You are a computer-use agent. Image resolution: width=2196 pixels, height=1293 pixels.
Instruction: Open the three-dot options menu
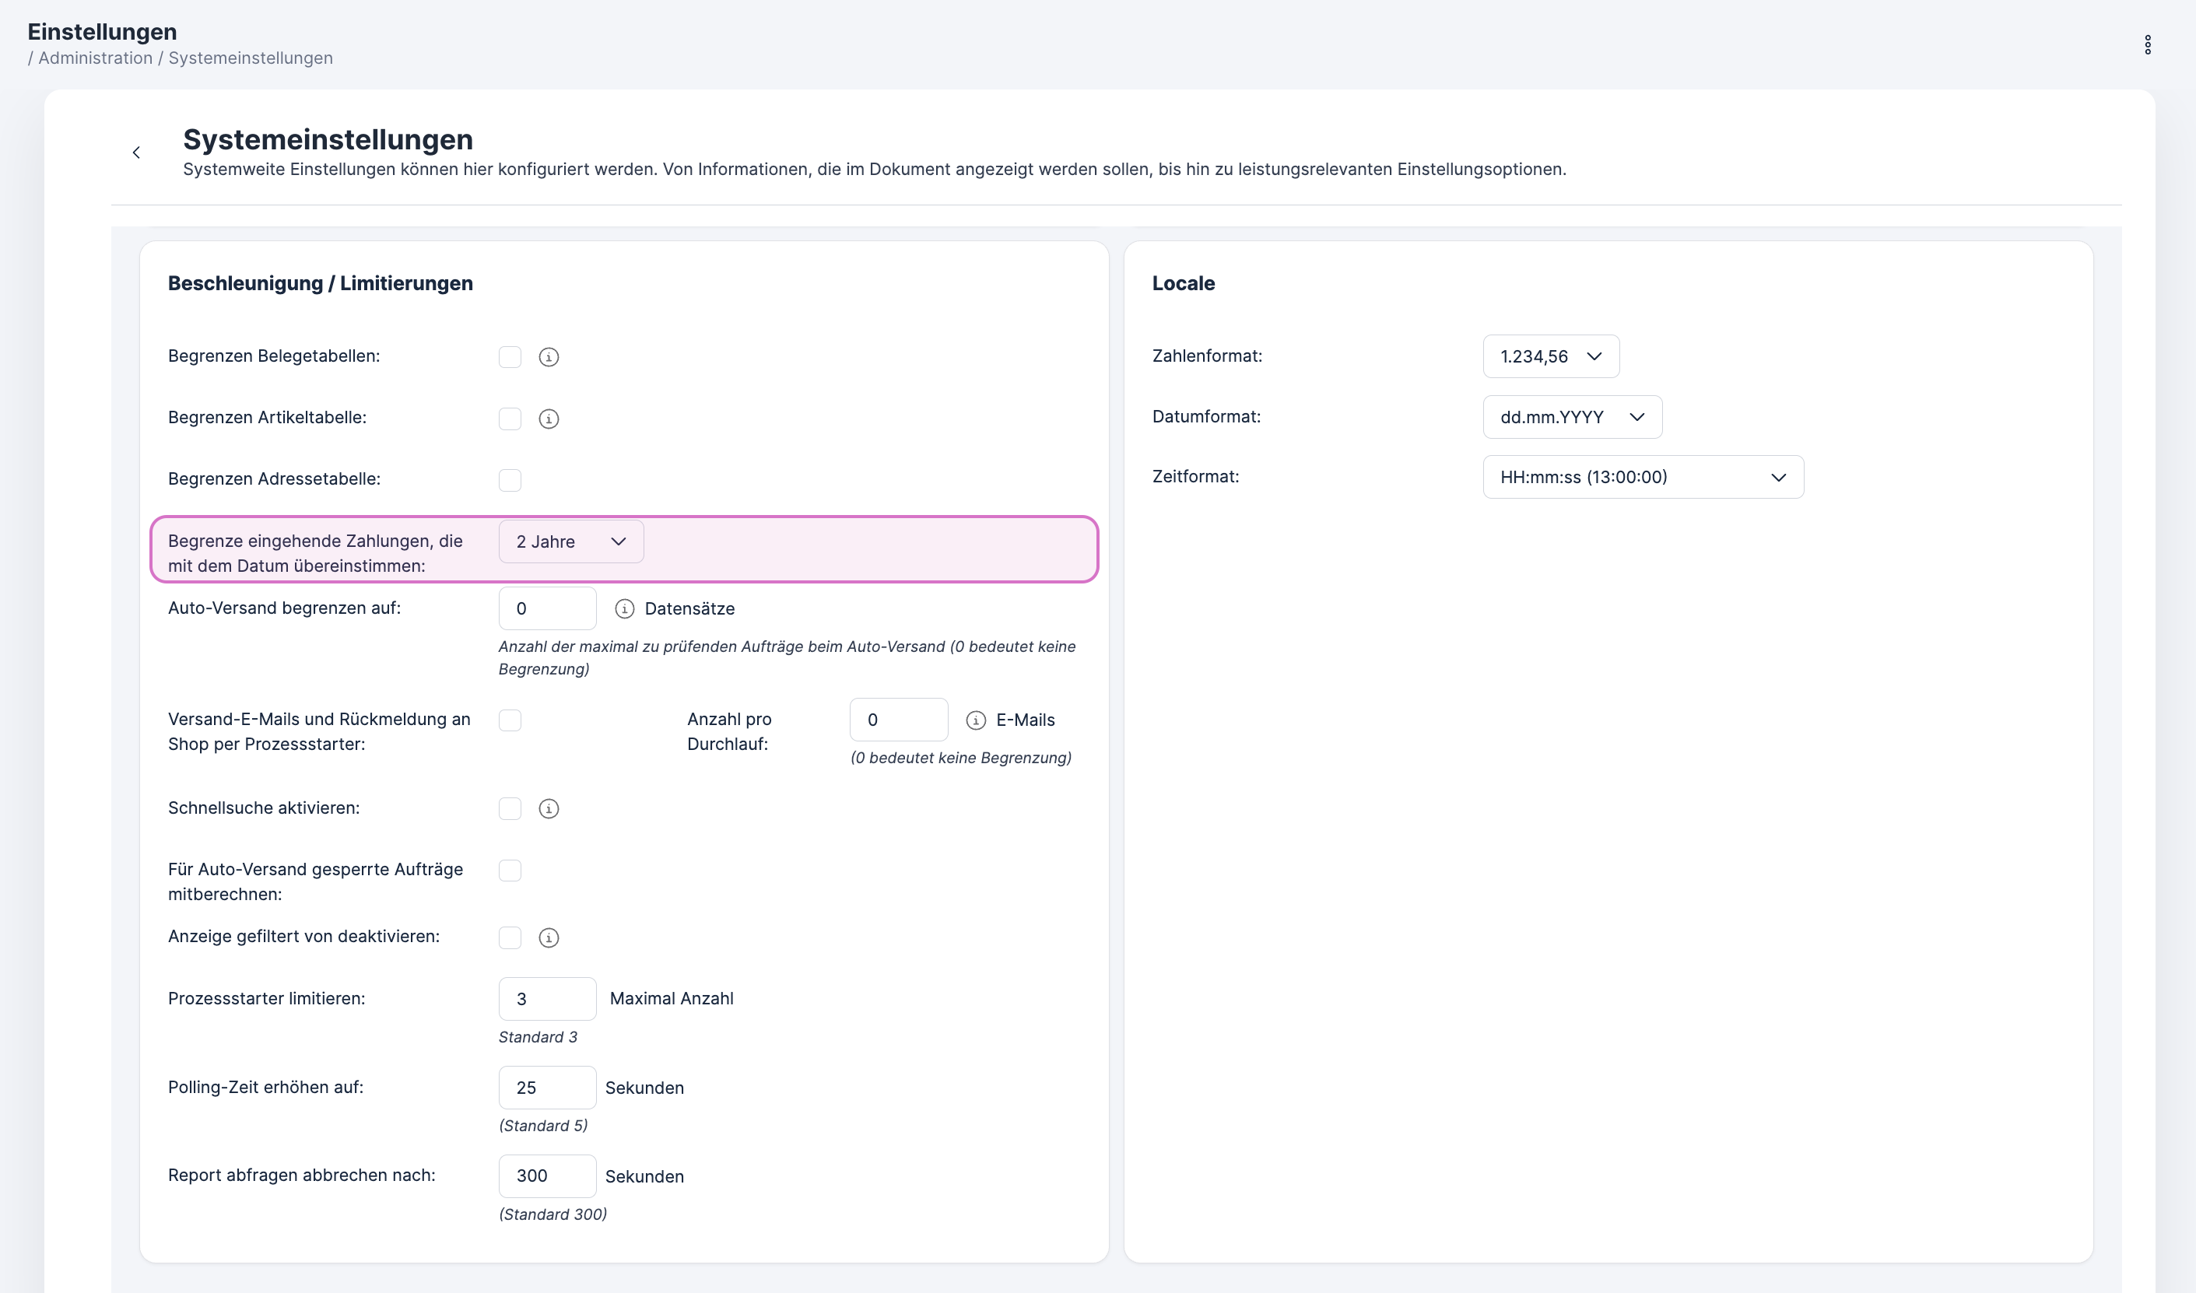tap(2147, 44)
